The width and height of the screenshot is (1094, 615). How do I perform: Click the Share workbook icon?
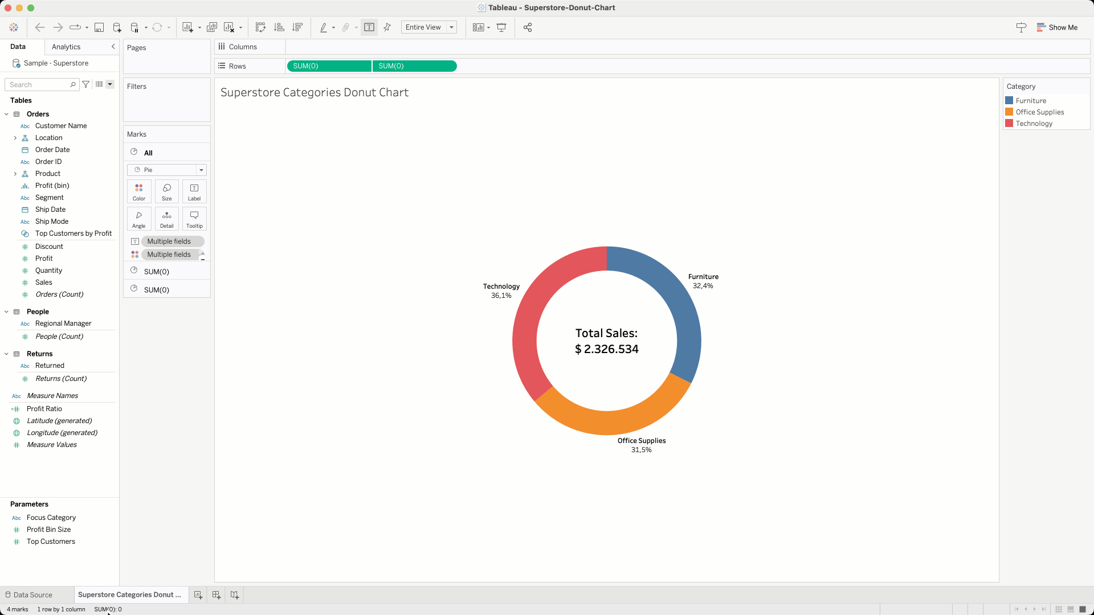coord(528,27)
